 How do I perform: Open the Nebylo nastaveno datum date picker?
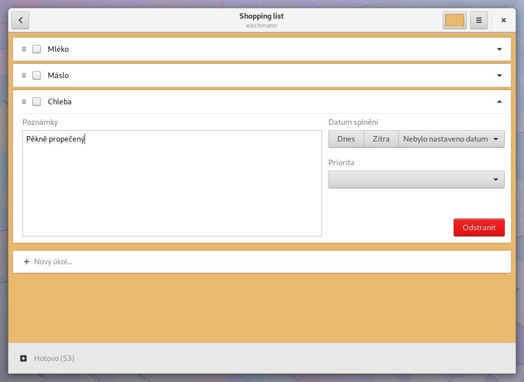pos(451,139)
